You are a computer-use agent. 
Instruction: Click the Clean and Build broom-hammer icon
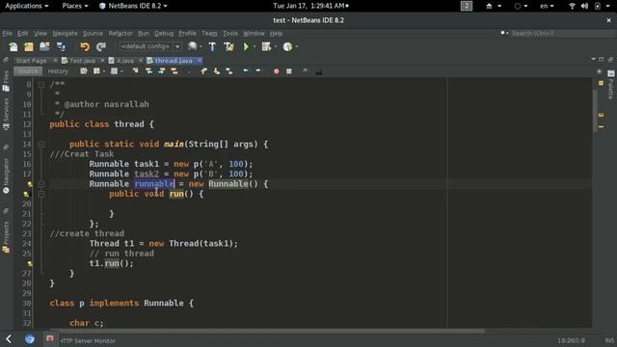(x=228, y=47)
